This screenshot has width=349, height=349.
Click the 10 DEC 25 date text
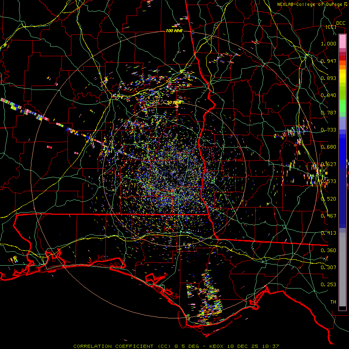pyautogui.click(x=243, y=346)
